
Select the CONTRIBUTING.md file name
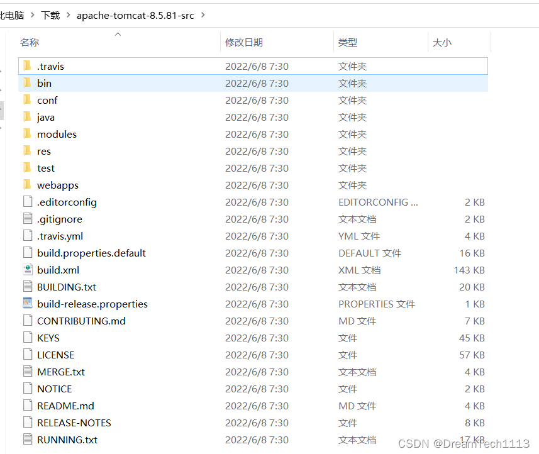(82, 321)
